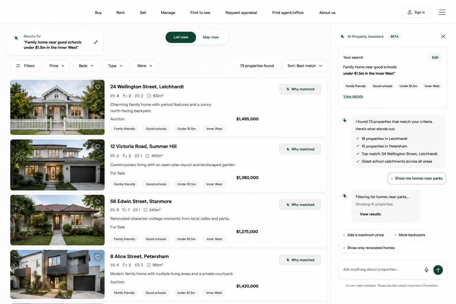Click the $1,495,000 price text
456x304 pixels.
pyautogui.click(x=247, y=119)
